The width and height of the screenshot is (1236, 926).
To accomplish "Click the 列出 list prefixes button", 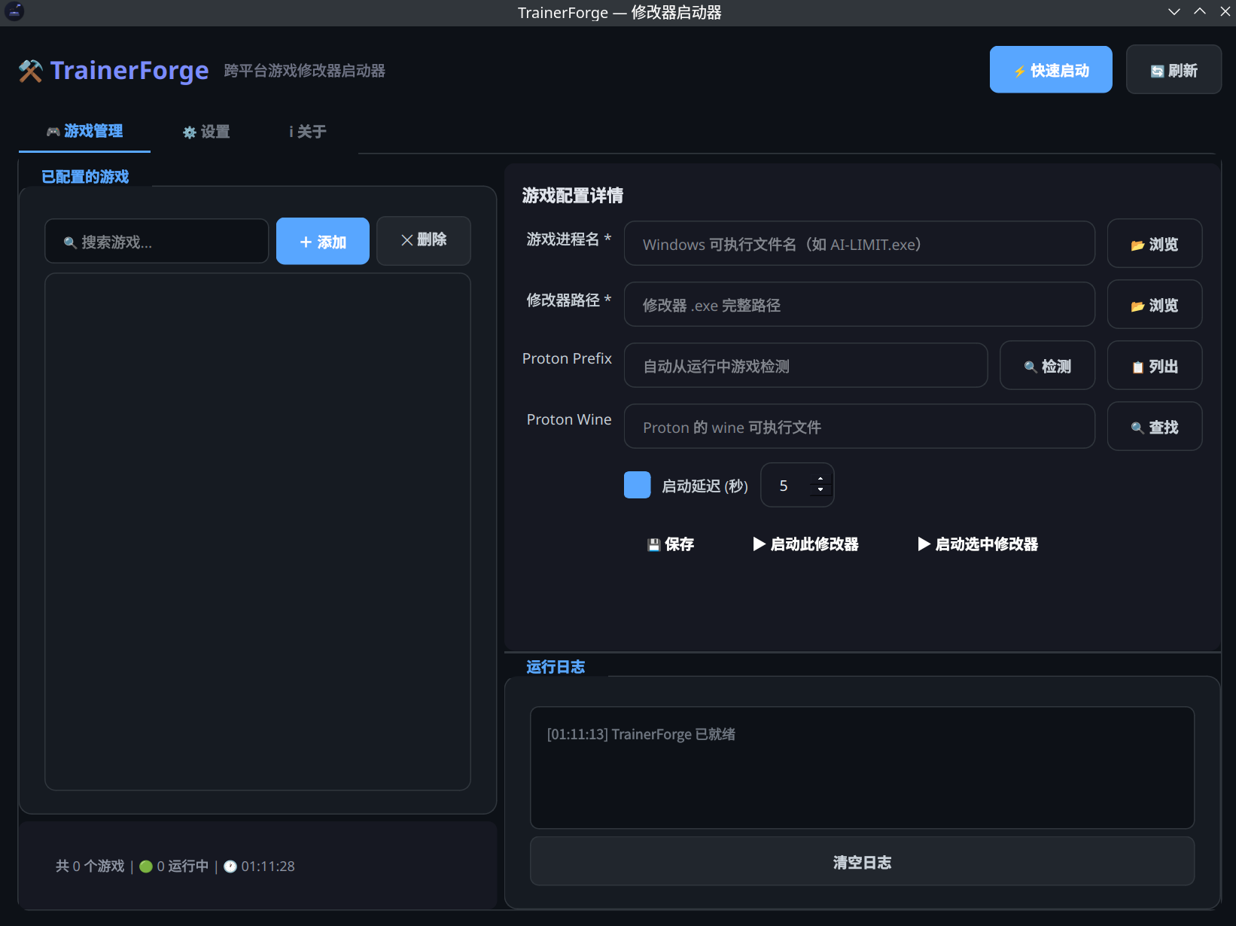I will click(x=1155, y=366).
